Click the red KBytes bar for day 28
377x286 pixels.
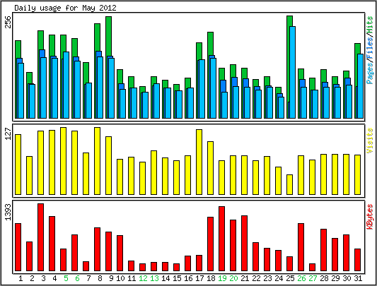[x=324, y=250]
